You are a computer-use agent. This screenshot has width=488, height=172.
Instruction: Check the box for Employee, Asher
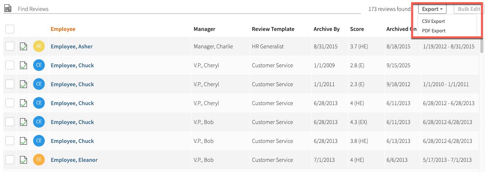tap(10, 46)
